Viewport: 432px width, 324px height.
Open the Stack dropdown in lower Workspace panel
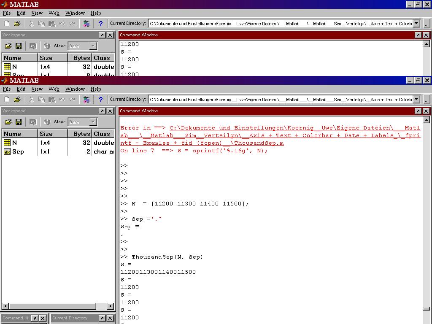pyautogui.click(x=93, y=122)
